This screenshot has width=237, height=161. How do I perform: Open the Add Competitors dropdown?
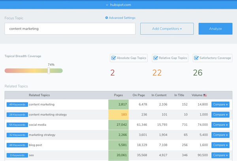coord(167,29)
